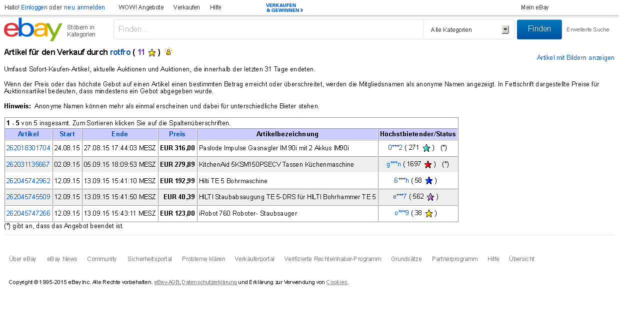The image size is (619, 310).
Task: Click Artikel mit Bildern anzeigen
Action: tap(575, 58)
